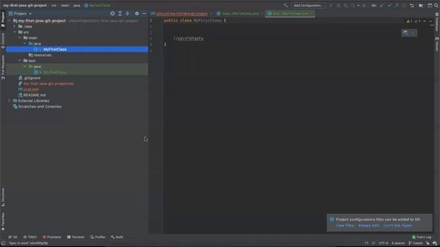Screen dimensions: 440x247
Task: Click Don't Ask Again link in notification
Action: 397,226
